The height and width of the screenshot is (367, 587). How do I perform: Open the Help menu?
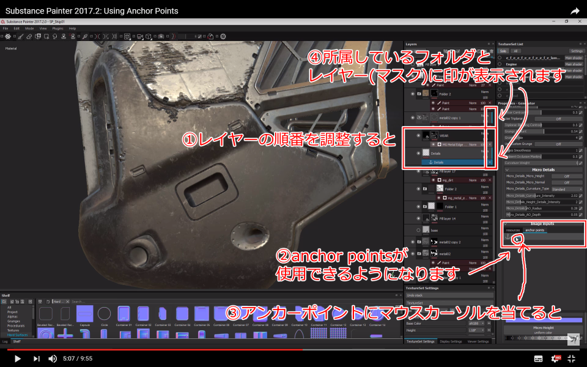click(x=72, y=29)
